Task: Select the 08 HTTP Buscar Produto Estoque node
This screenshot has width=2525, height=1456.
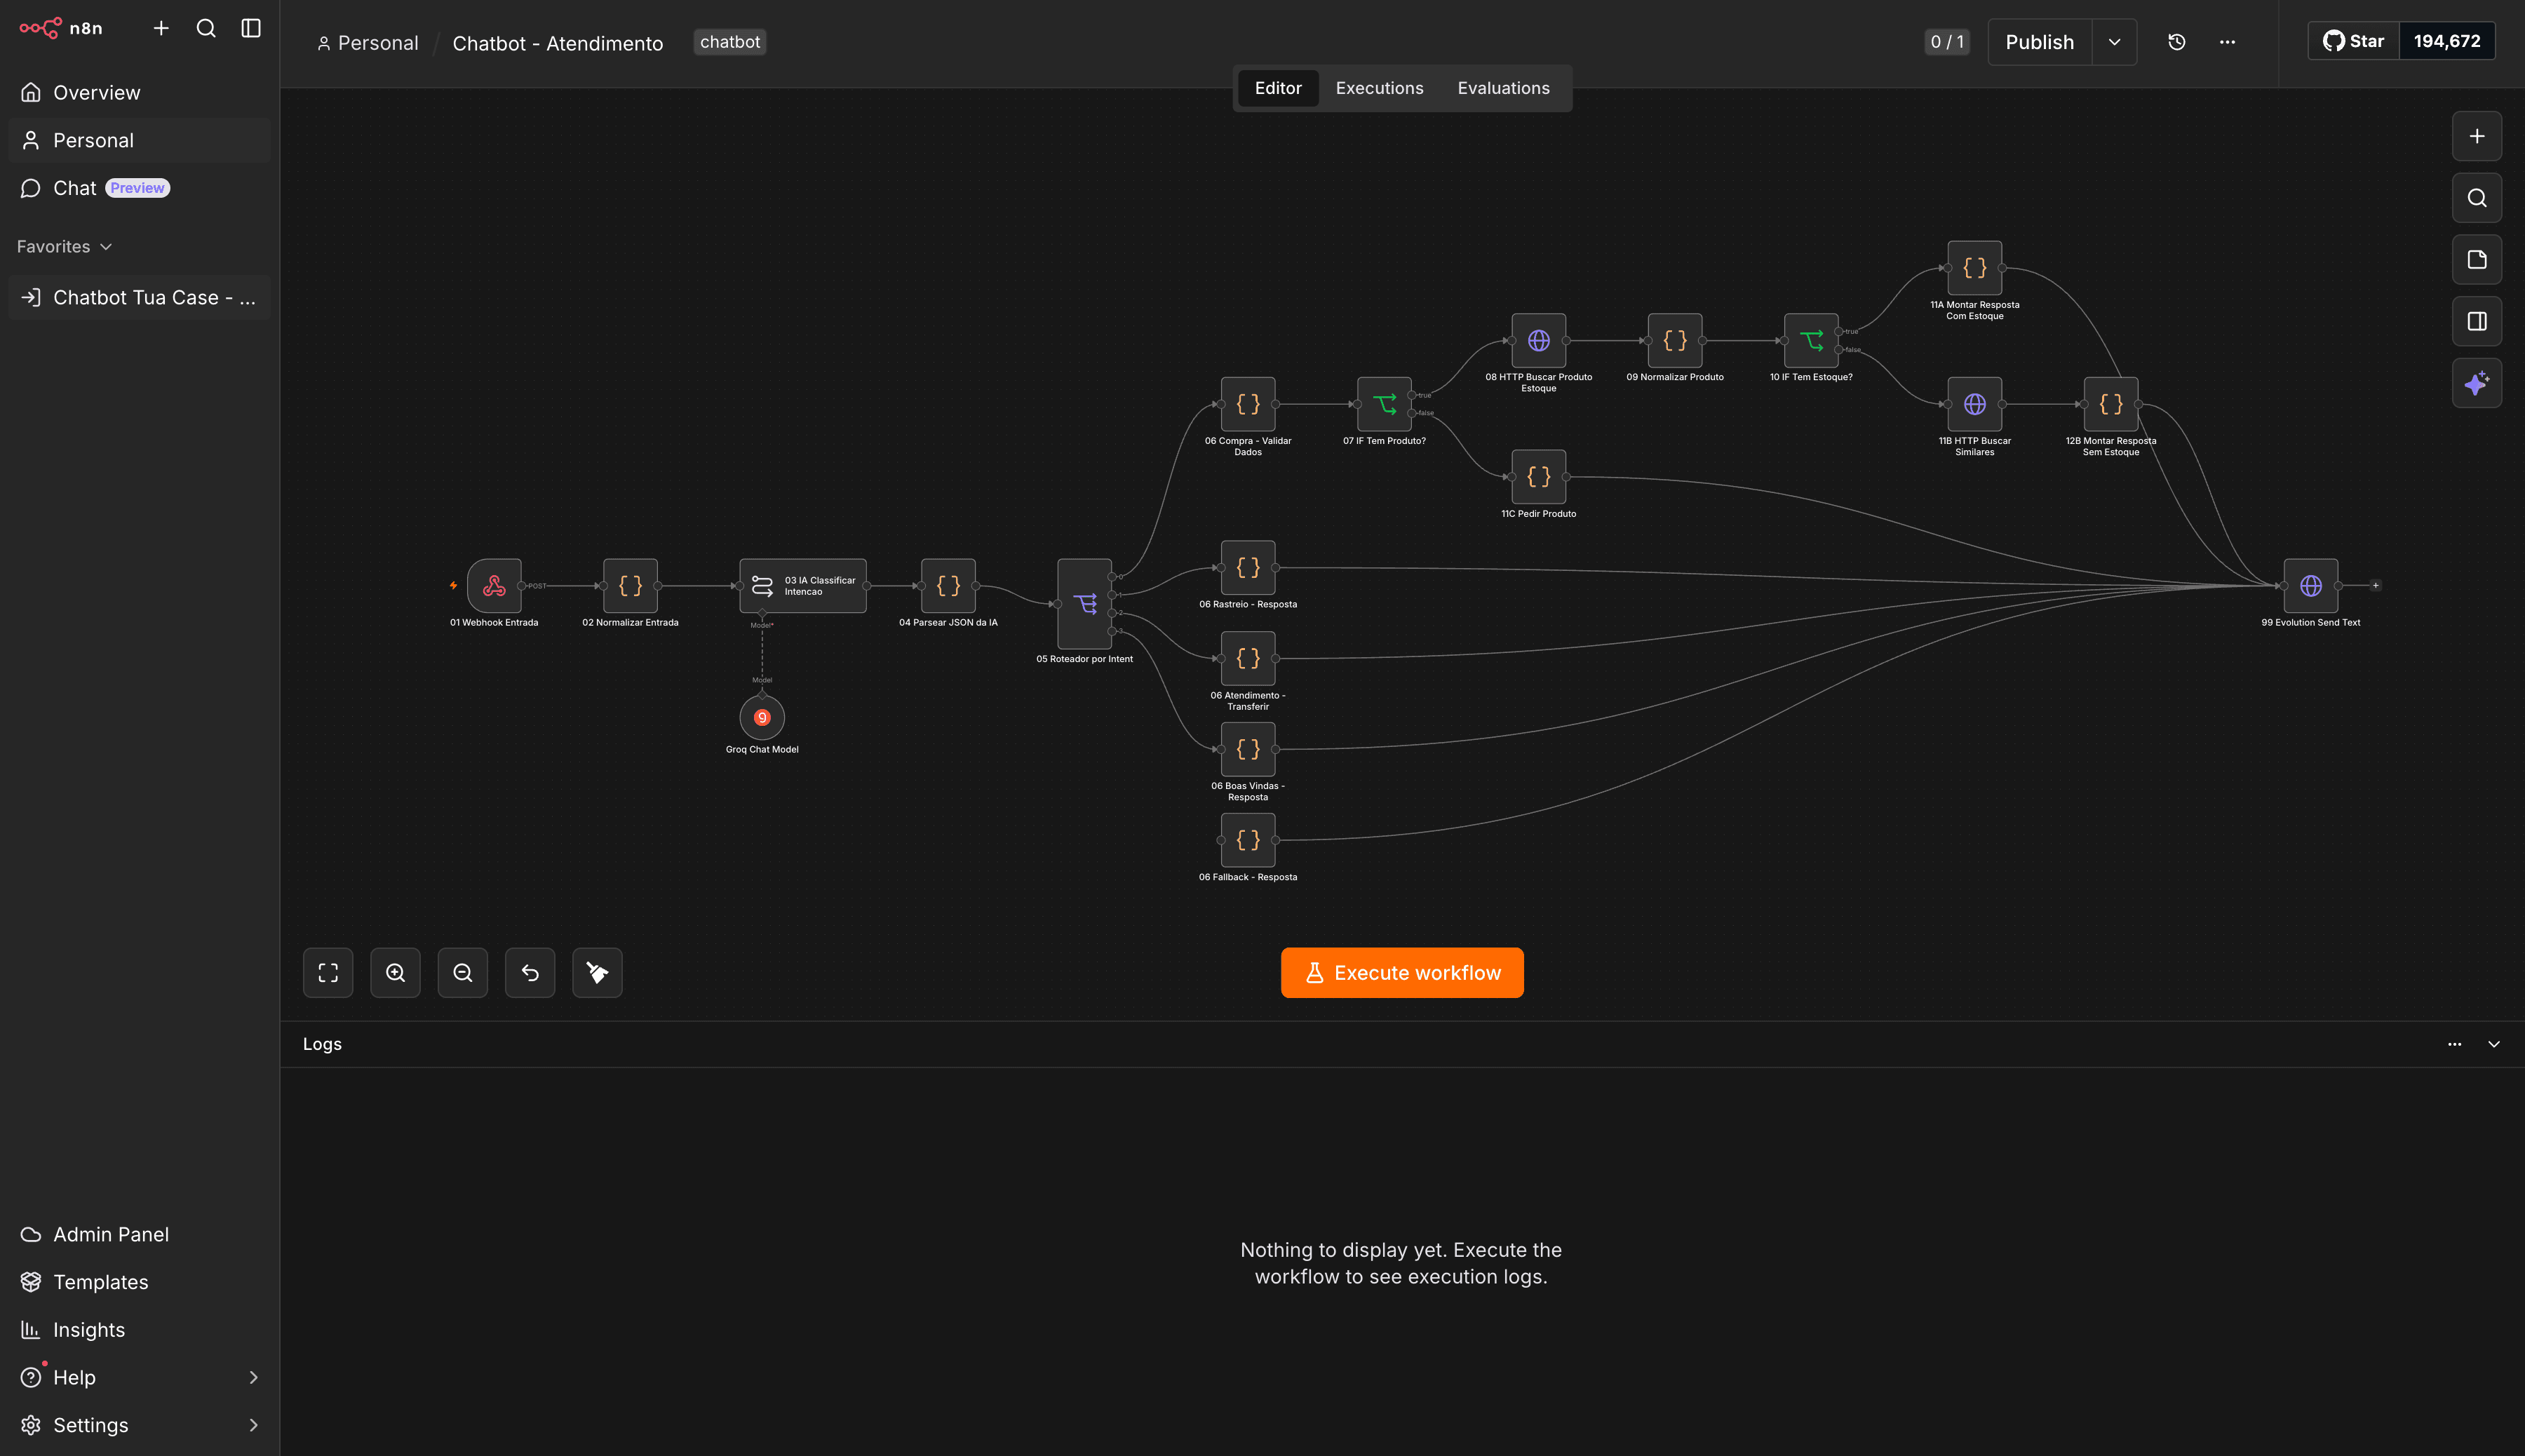Action: click(x=1539, y=341)
